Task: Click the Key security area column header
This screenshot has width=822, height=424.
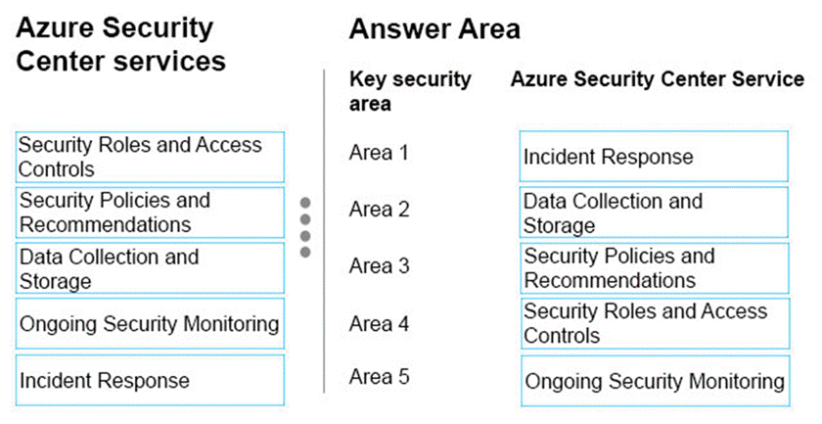Action: point(410,90)
